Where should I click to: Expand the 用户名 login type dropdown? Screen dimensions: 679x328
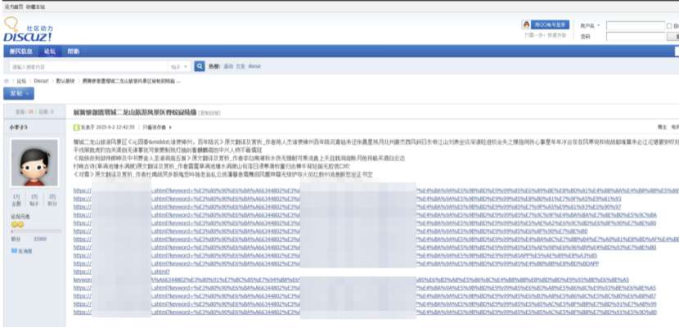(x=599, y=25)
